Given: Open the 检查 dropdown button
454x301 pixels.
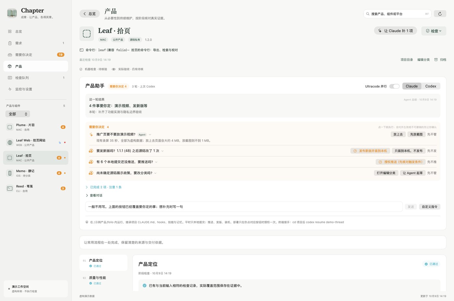Looking at the screenshot, I should [x=434, y=31].
